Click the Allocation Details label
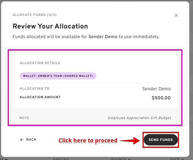Viewport: 193px width, 160px height. [x=40, y=63]
